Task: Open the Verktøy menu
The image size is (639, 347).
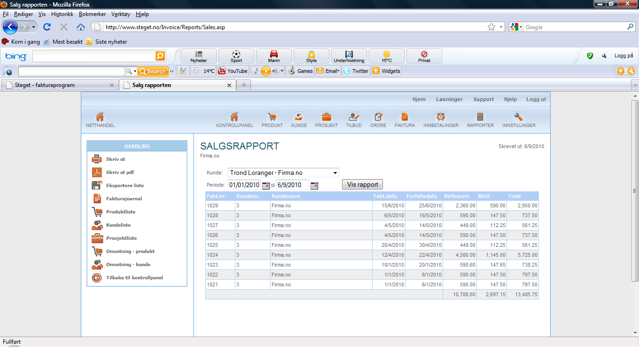Action: point(121,14)
